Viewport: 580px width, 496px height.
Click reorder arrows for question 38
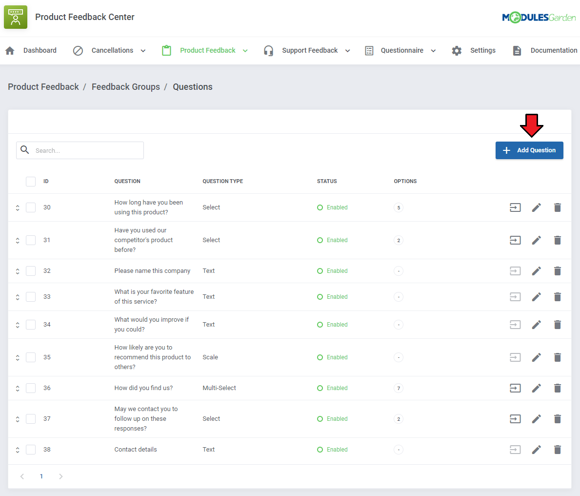click(x=18, y=449)
